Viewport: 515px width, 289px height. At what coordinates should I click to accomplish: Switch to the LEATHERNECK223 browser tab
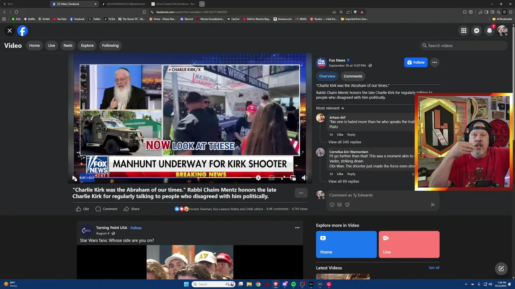point(124,4)
